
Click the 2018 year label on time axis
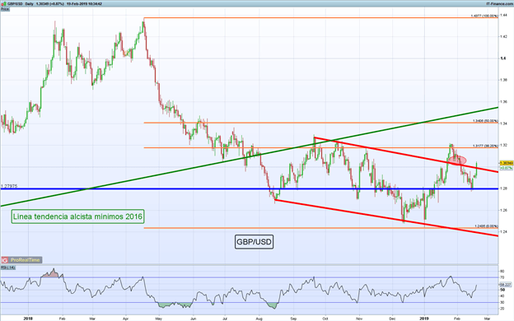point(28,318)
